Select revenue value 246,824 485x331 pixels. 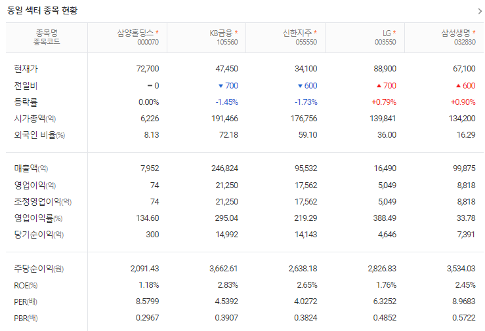[x=225, y=168]
